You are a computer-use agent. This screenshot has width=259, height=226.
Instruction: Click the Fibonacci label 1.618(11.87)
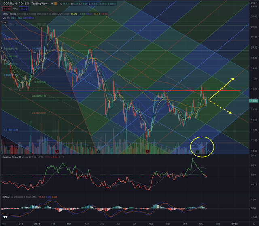[x=11, y=130]
